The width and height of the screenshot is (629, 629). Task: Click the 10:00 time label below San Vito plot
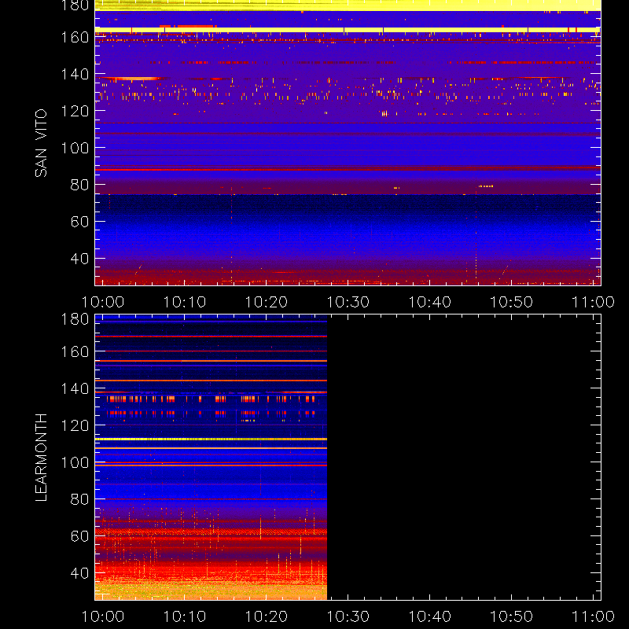(x=103, y=302)
